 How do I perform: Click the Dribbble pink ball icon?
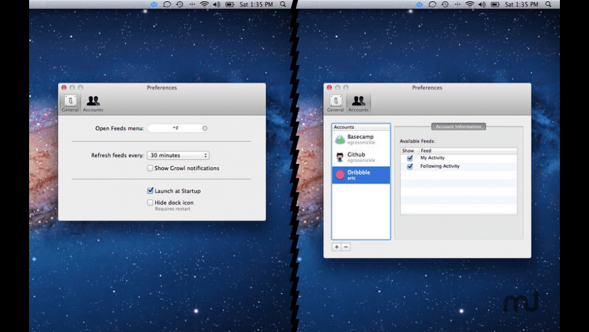[x=340, y=175]
